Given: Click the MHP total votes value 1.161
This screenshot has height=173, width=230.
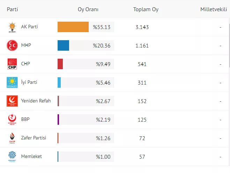Looking at the screenshot, I should 142,46.
